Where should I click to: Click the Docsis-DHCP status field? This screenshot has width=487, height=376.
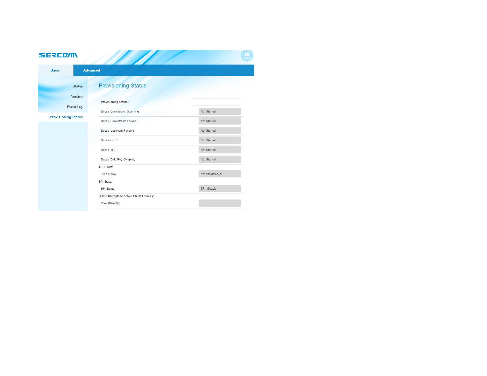(x=220, y=140)
